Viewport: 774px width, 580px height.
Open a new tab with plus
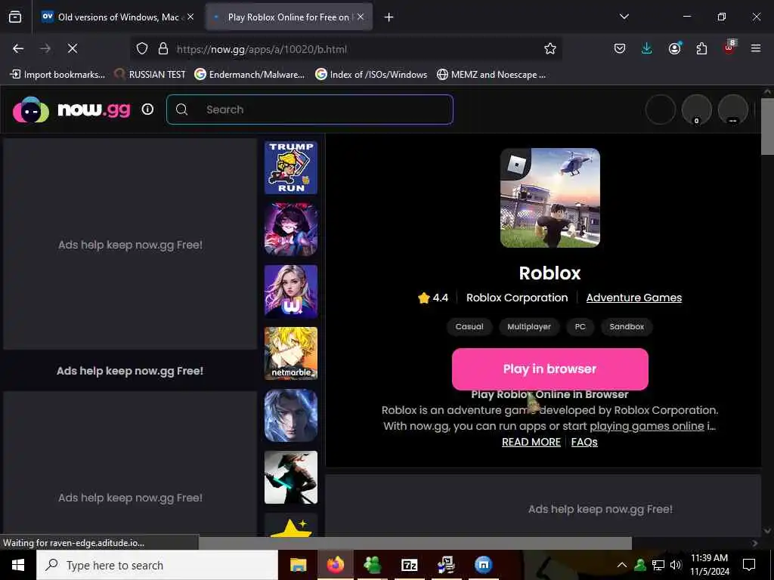click(389, 17)
